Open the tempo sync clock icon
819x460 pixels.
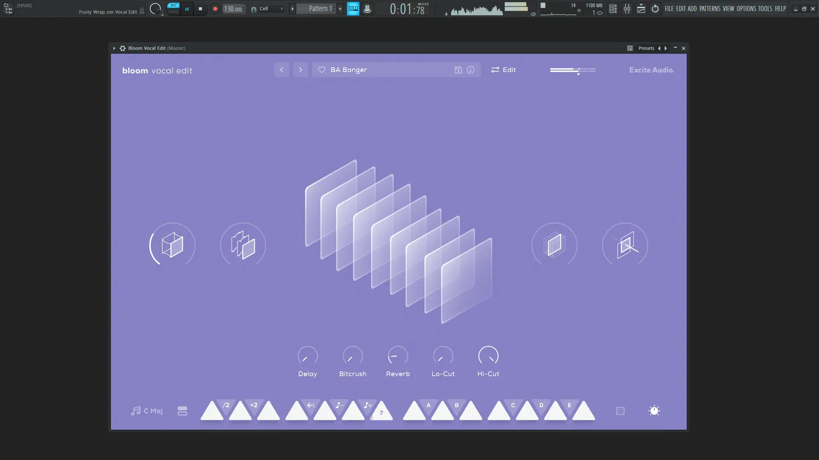654,411
